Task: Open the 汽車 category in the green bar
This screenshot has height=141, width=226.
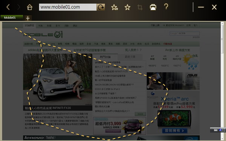Action: pos(96,44)
